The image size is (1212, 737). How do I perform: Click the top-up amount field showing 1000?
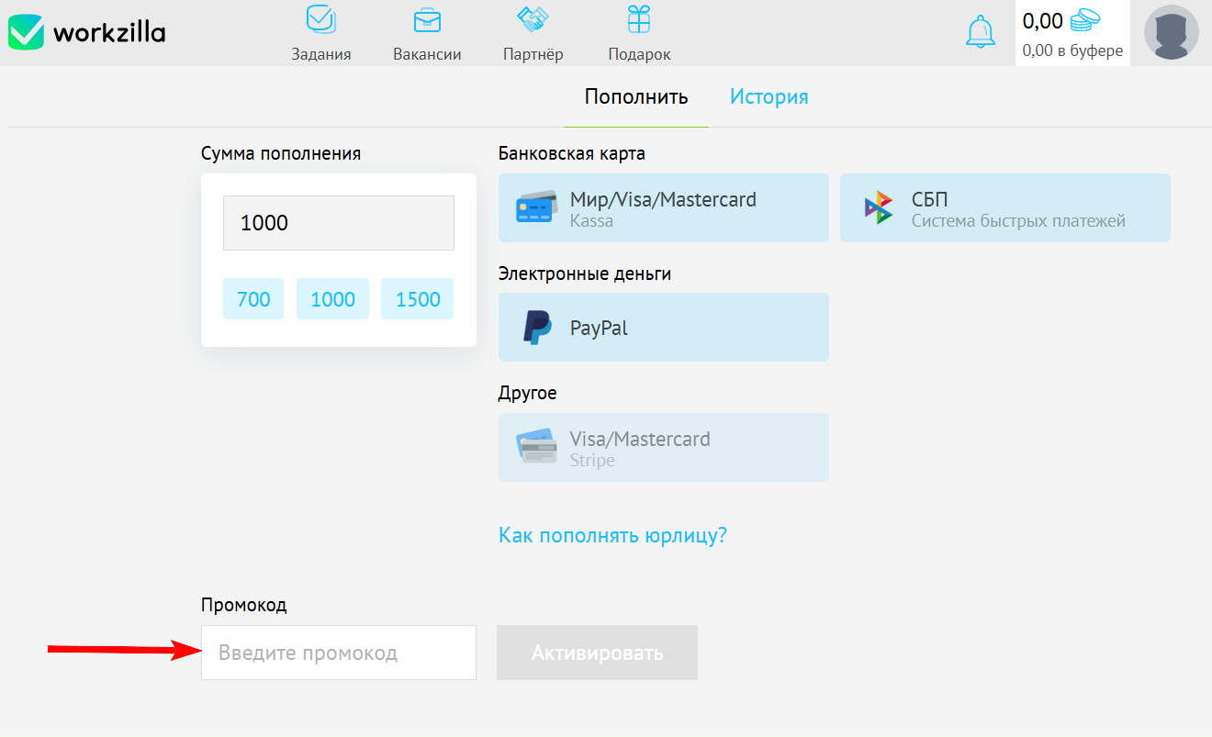[x=338, y=221]
